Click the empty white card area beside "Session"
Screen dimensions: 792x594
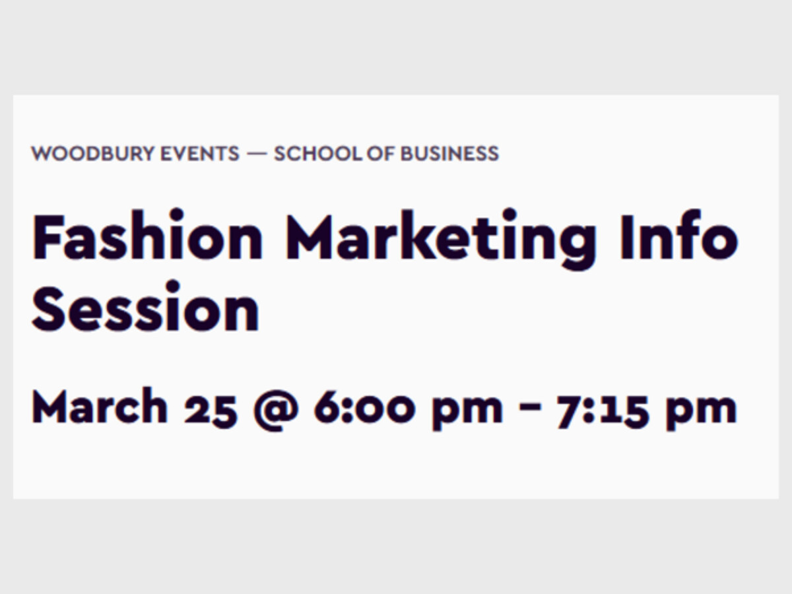pos(515,308)
